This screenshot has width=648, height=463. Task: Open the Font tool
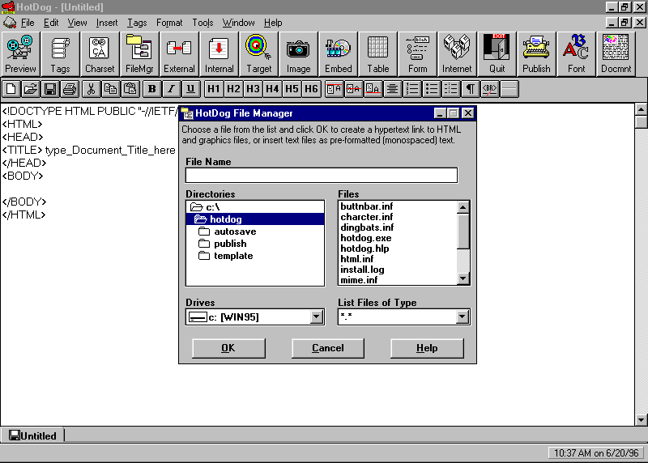576,54
